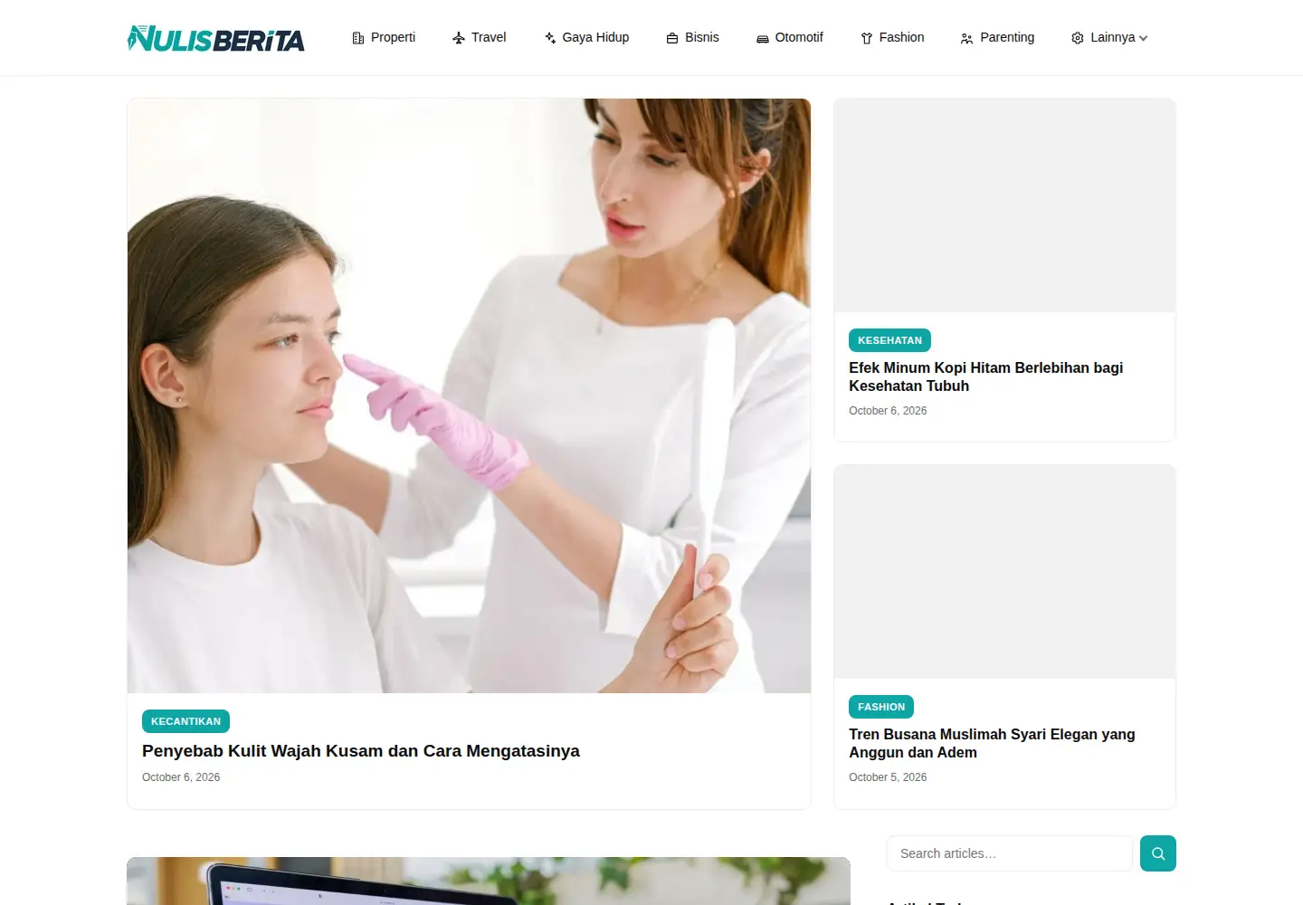
Task: Click the October 6, 2026 date under Penyebab Kulit
Action: (181, 777)
